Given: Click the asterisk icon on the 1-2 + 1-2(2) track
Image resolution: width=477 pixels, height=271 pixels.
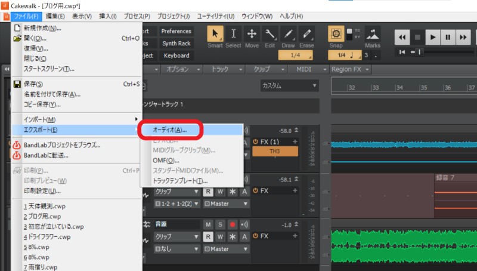Looking at the screenshot, I should pyautogui.click(x=233, y=192).
